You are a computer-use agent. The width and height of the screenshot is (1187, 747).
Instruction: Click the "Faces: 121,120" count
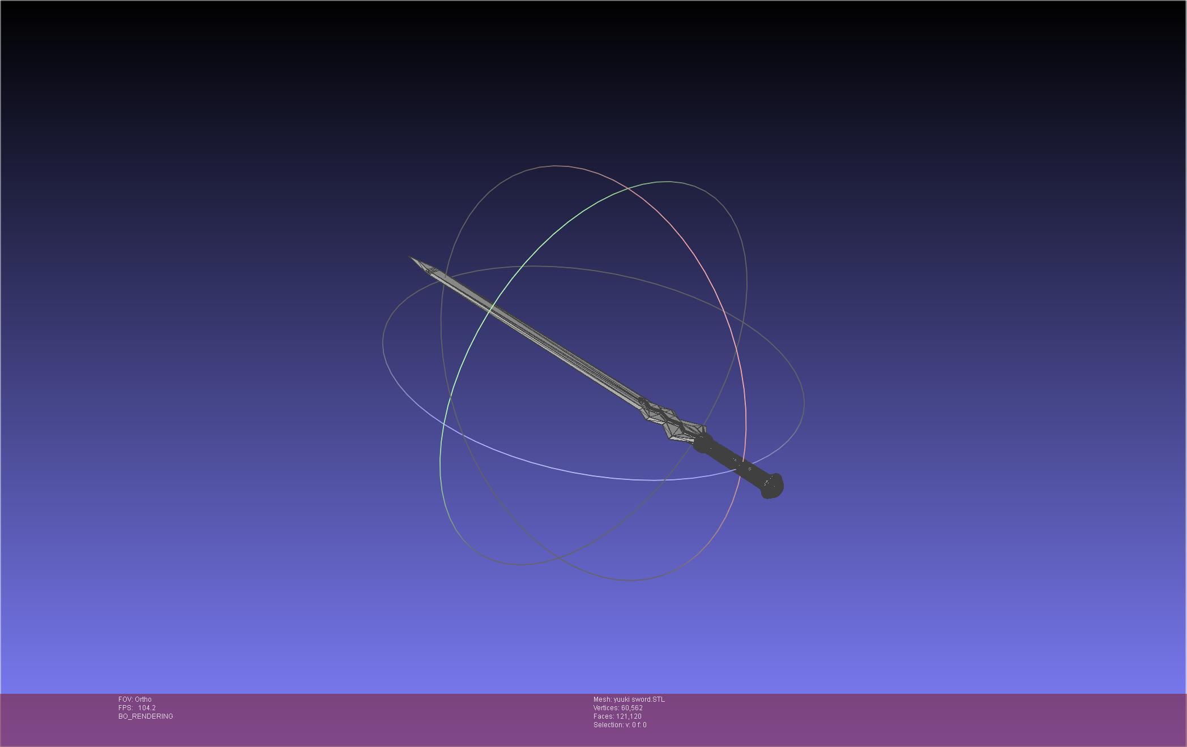coord(617,716)
